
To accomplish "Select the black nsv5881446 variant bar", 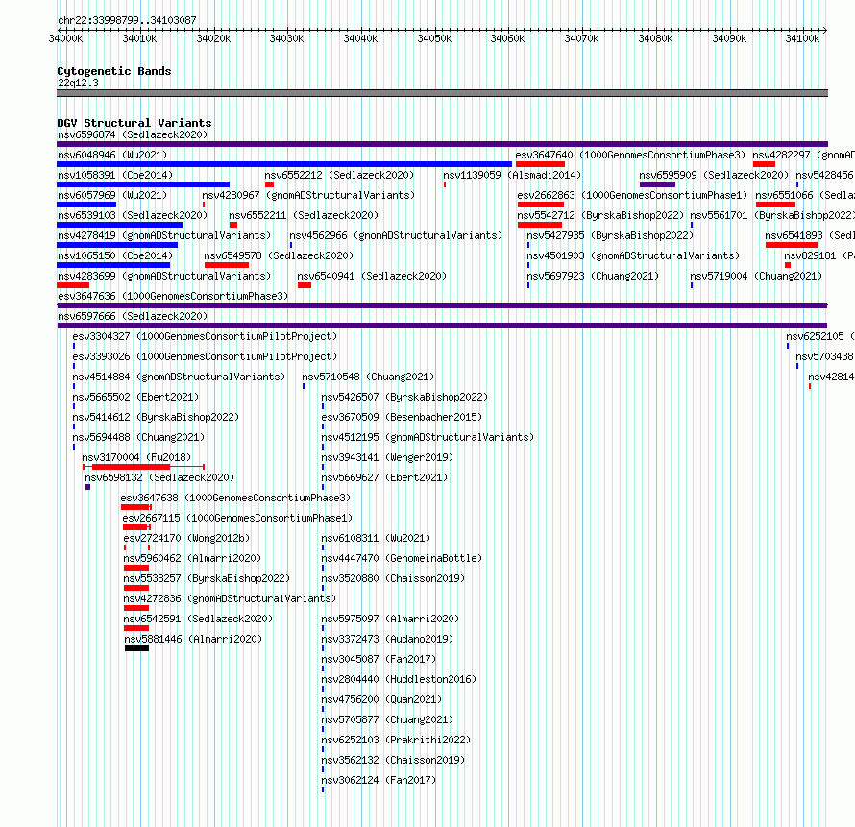I will [x=136, y=648].
